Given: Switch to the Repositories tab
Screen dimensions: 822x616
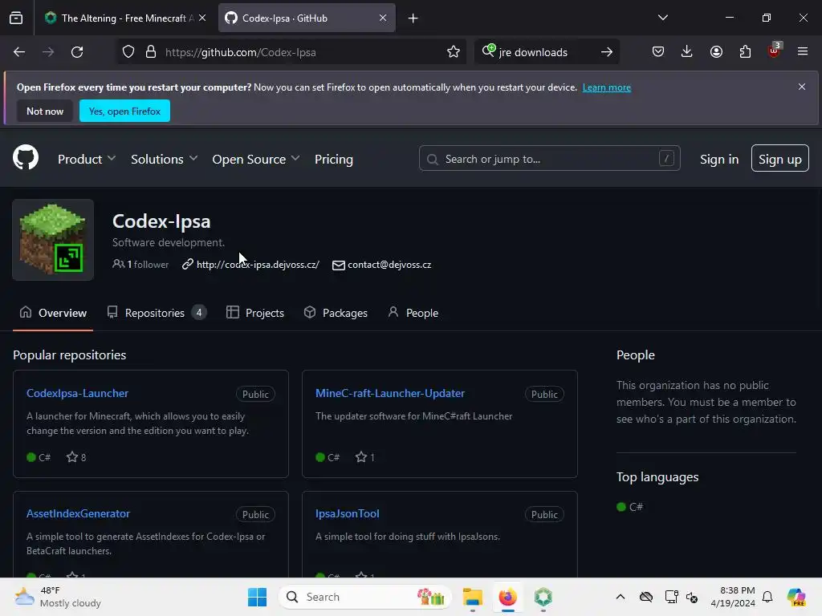Looking at the screenshot, I should coord(157,313).
